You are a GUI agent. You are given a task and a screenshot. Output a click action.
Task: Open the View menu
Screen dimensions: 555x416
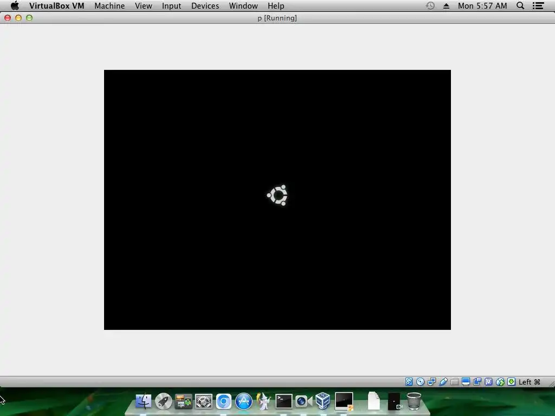pyautogui.click(x=143, y=5)
